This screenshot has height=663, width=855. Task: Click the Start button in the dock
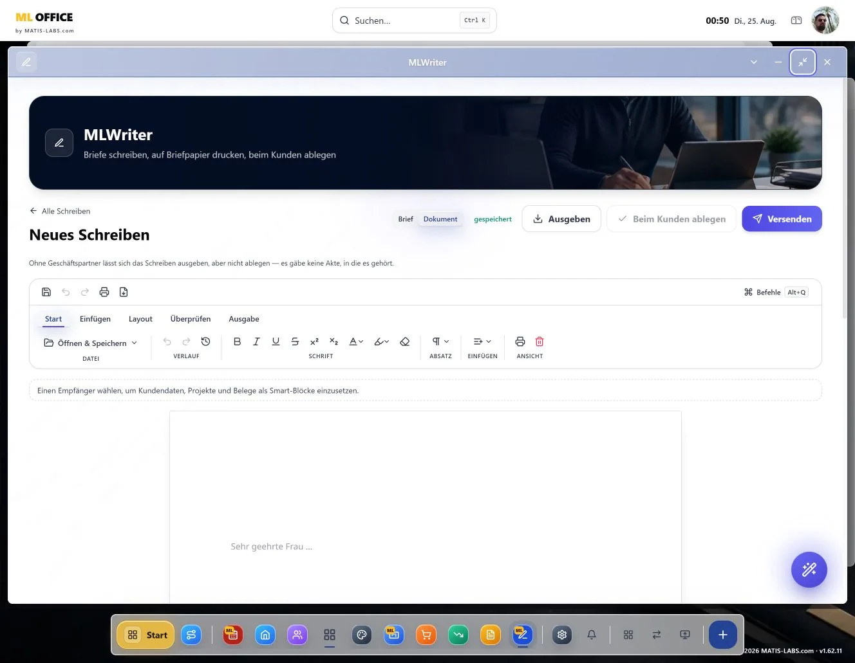[146, 635]
